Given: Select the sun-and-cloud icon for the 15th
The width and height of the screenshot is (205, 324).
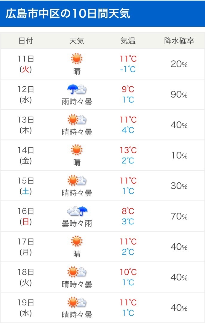Looking at the screenshot, I should (77, 180).
